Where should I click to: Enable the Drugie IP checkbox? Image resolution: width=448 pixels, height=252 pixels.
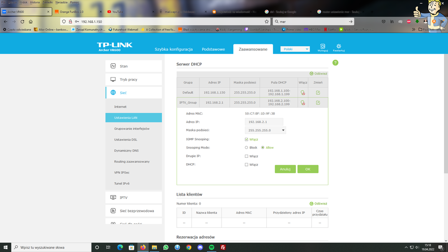(246, 156)
